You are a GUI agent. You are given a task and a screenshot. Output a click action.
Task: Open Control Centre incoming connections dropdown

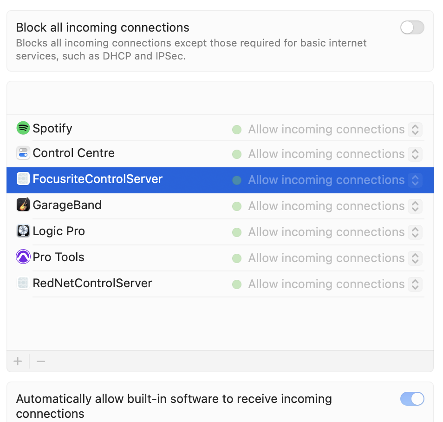tap(415, 154)
